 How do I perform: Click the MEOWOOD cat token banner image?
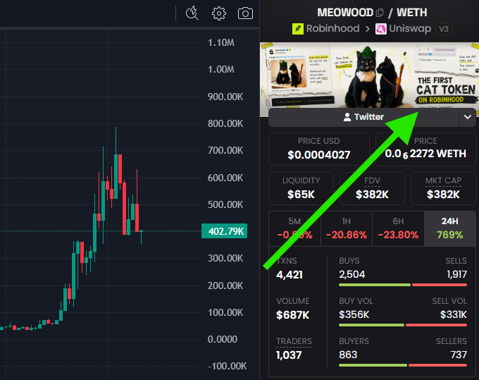point(369,75)
